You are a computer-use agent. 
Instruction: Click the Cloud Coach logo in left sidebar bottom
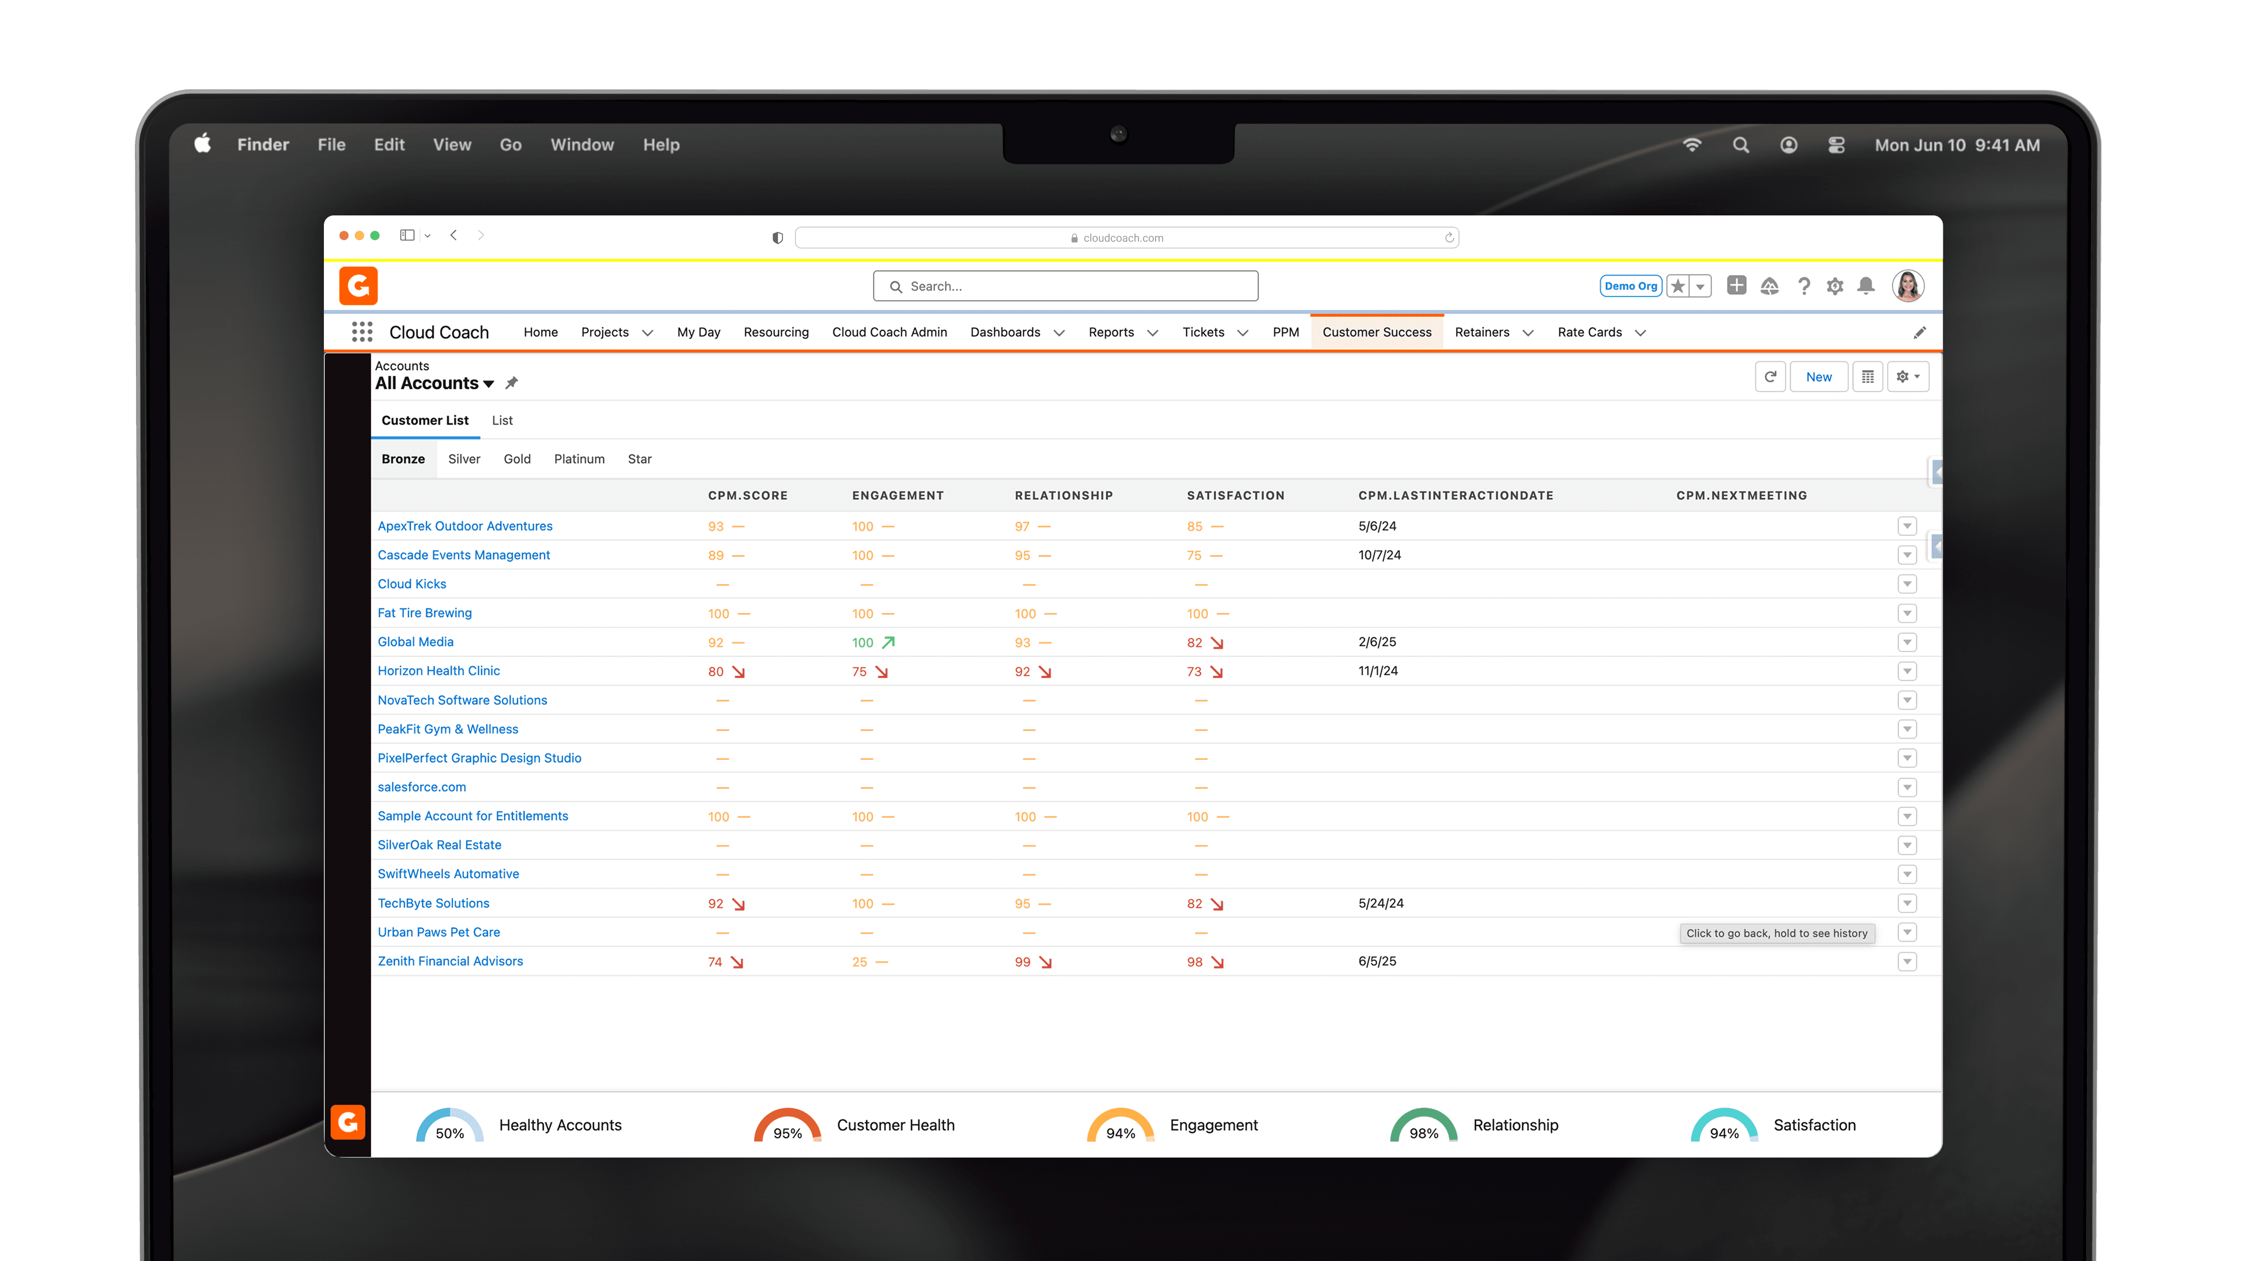348,1121
